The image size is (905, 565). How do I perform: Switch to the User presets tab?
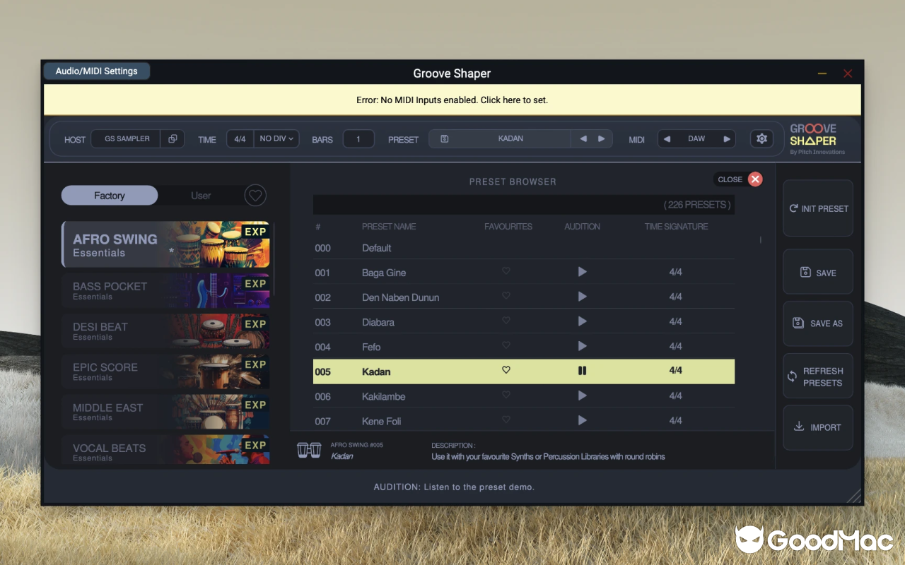[x=201, y=195]
